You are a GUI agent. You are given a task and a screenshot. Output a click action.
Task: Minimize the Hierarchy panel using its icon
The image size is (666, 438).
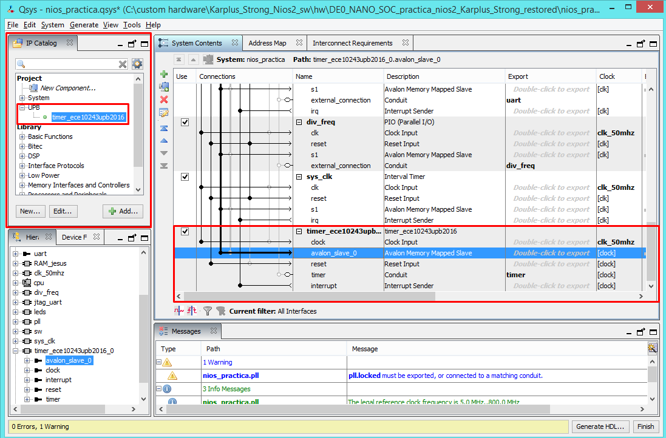click(x=120, y=239)
